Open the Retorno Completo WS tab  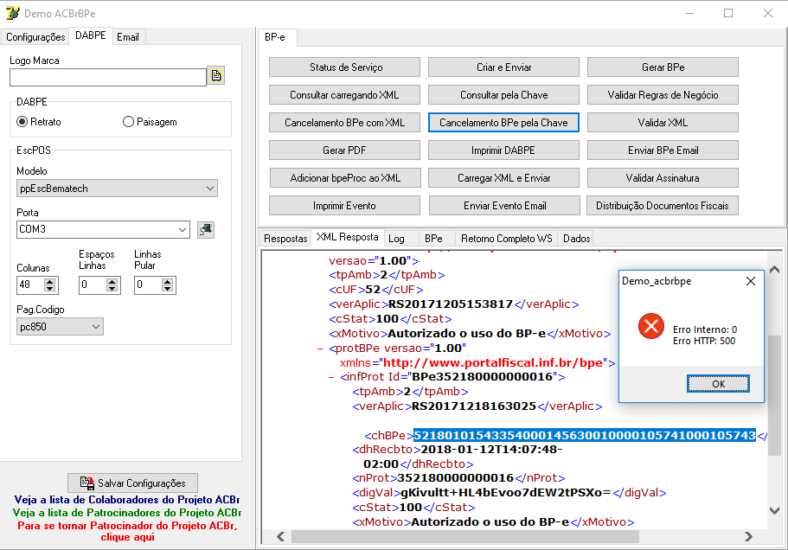(x=507, y=239)
